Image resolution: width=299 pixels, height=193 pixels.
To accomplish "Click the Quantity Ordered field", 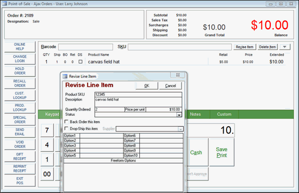I will point(109,109).
